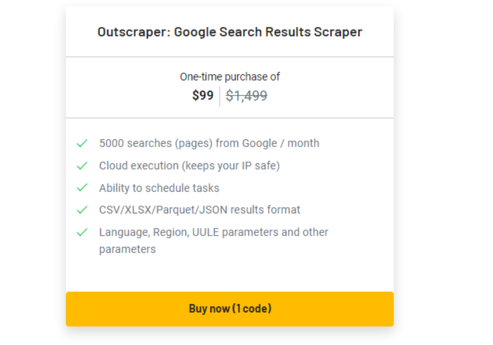Select the checkmark beside Ability to schedule tasks
The image size is (493, 345).
82,188
